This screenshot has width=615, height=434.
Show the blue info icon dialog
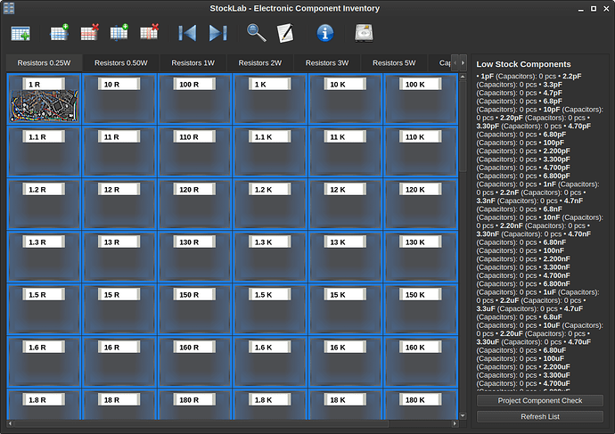325,34
